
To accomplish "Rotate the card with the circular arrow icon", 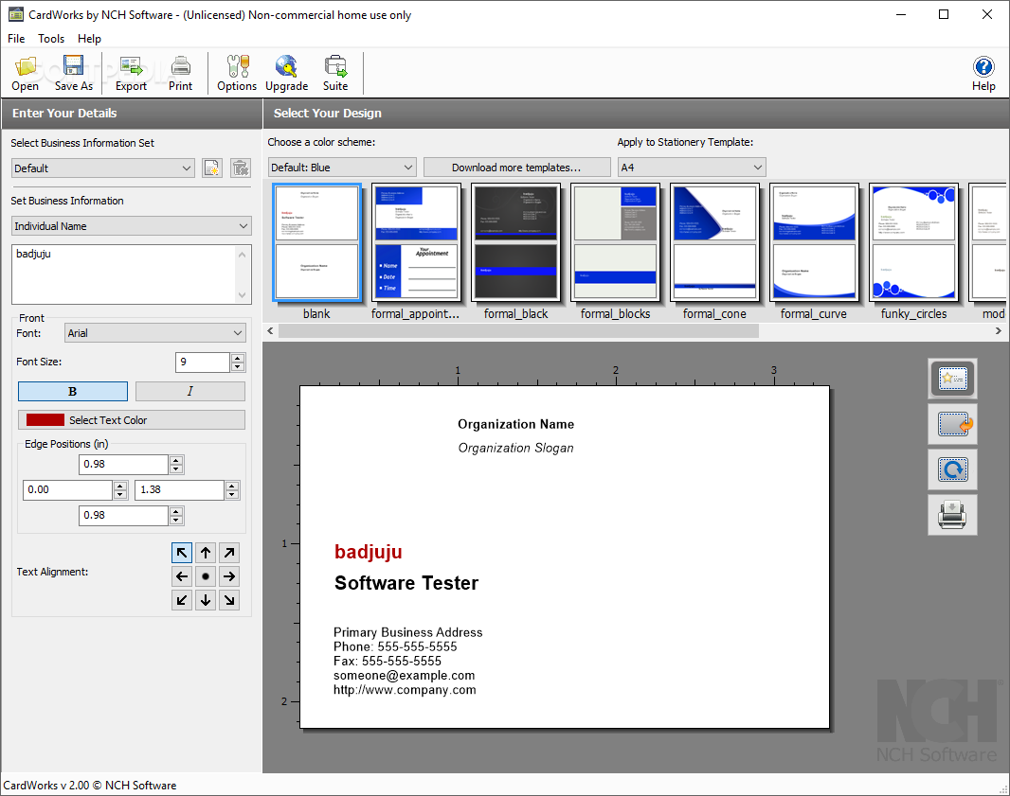I will pos(952,469).
